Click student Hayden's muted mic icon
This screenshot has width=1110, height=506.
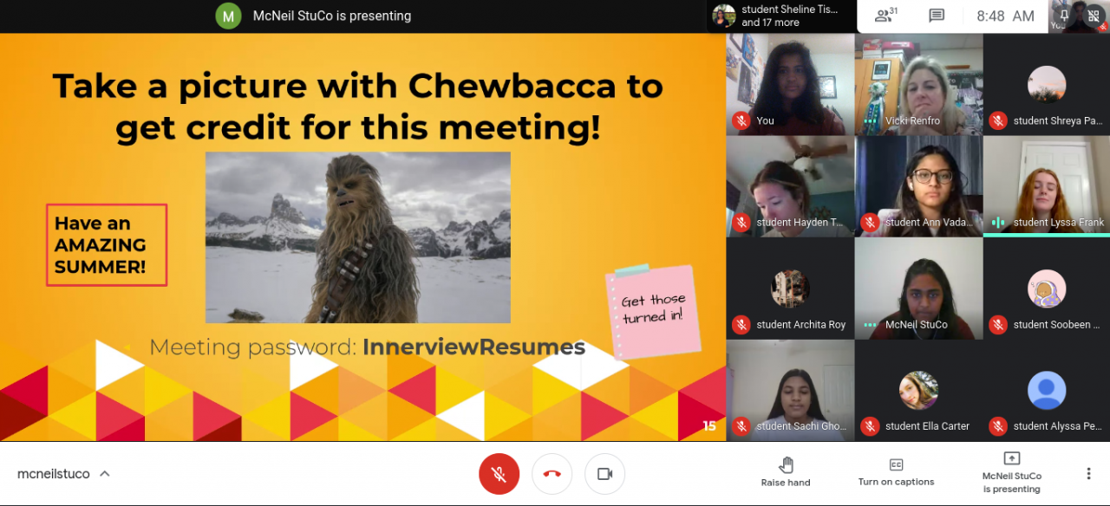pos(741,222)
